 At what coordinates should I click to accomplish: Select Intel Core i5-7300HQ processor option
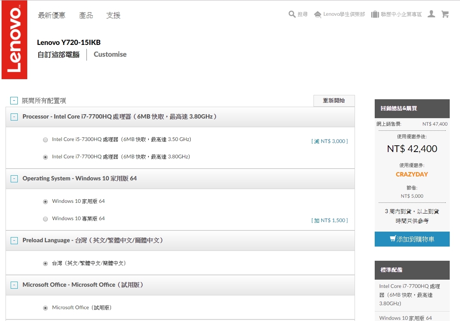tap(45, 140)
